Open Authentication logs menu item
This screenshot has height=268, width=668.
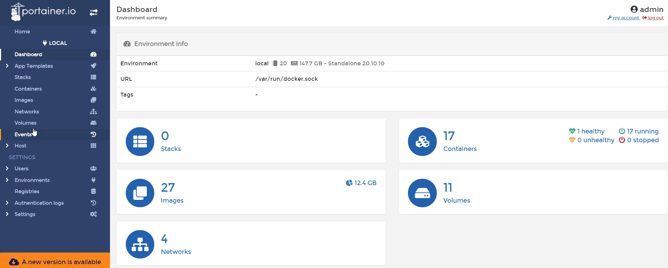tap(39, 203)
